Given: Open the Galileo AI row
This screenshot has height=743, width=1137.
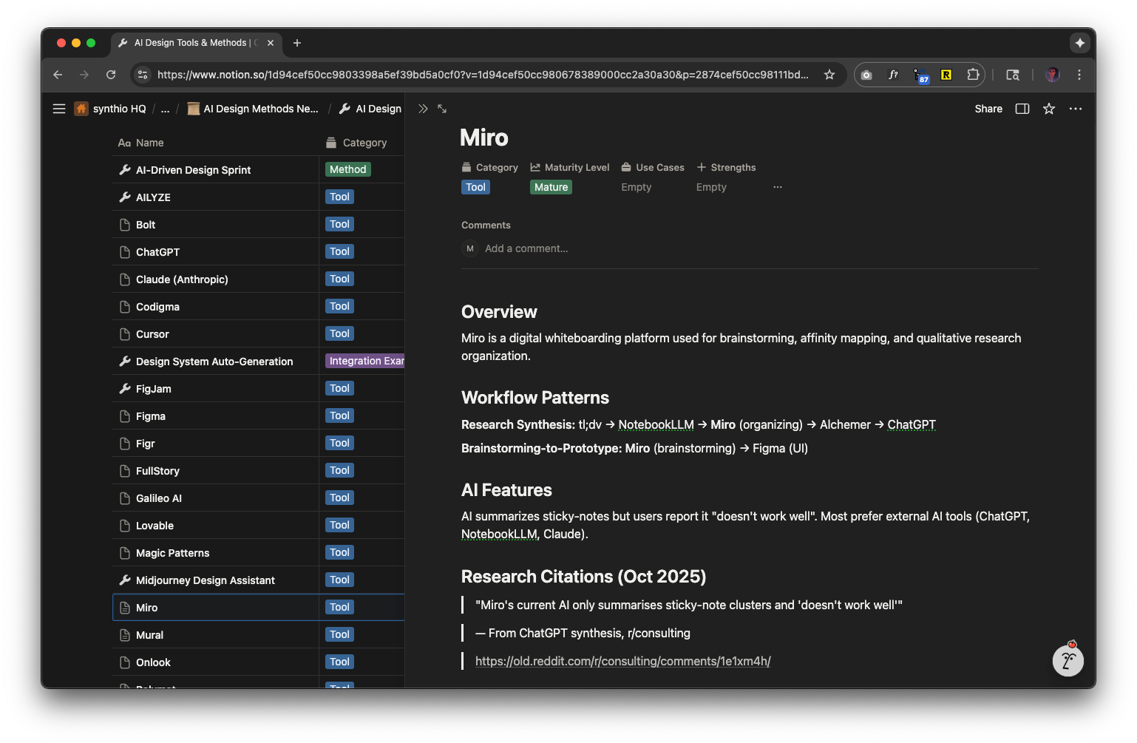Looking at the screenshot, I should point(159,498).
